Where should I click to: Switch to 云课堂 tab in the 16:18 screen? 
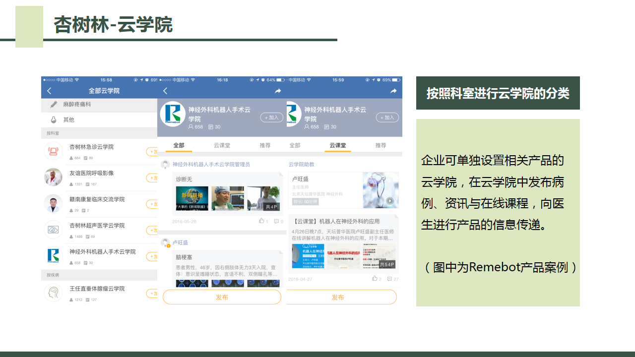[222, 145]
